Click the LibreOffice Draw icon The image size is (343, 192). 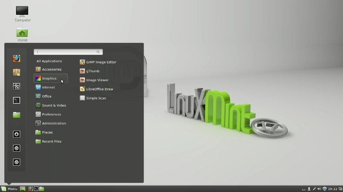82,89
